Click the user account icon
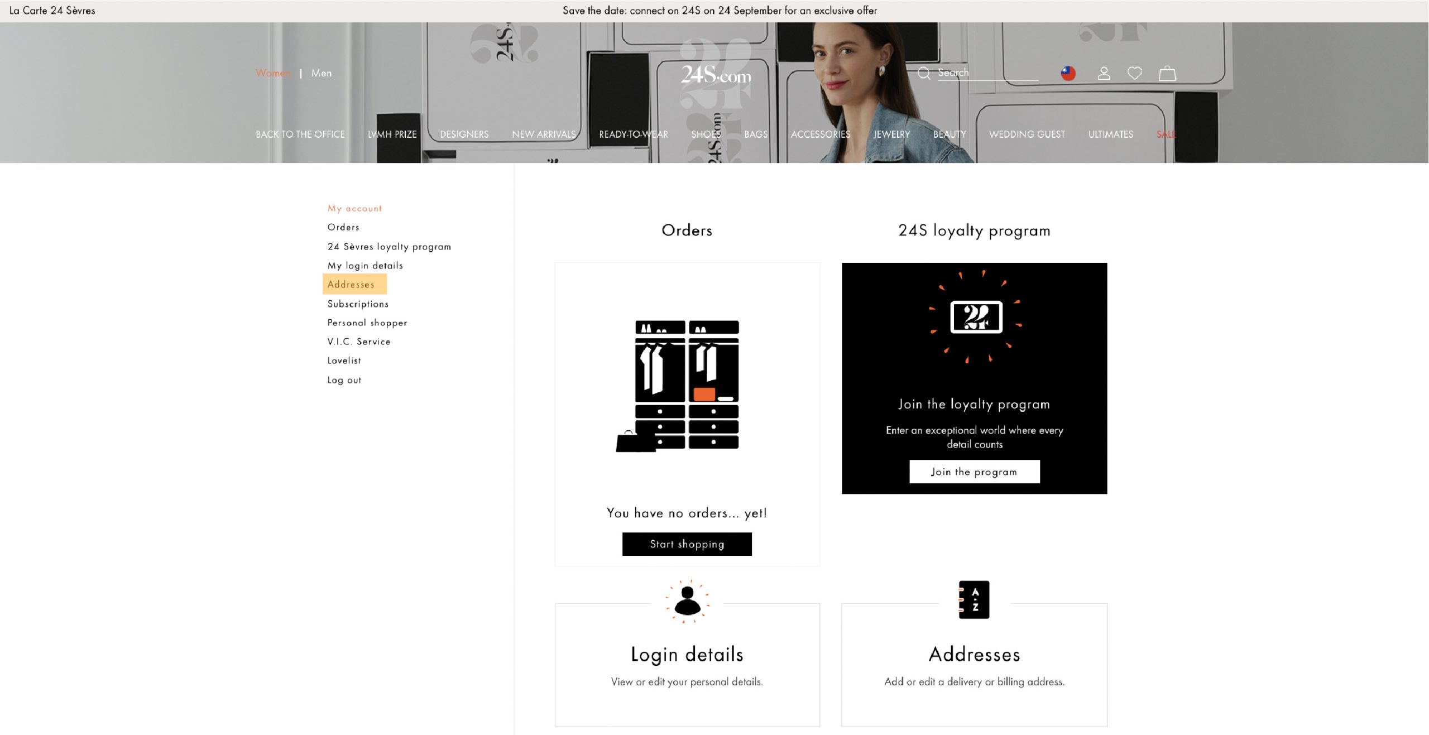This screenshot has height=735, width=1429. coord(1104,72)
